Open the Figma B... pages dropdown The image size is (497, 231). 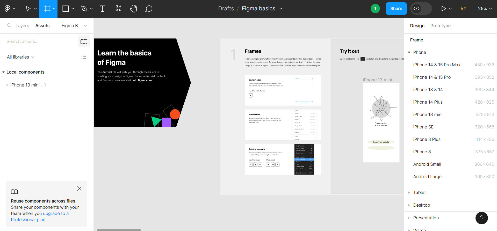(x=74, y=26)
